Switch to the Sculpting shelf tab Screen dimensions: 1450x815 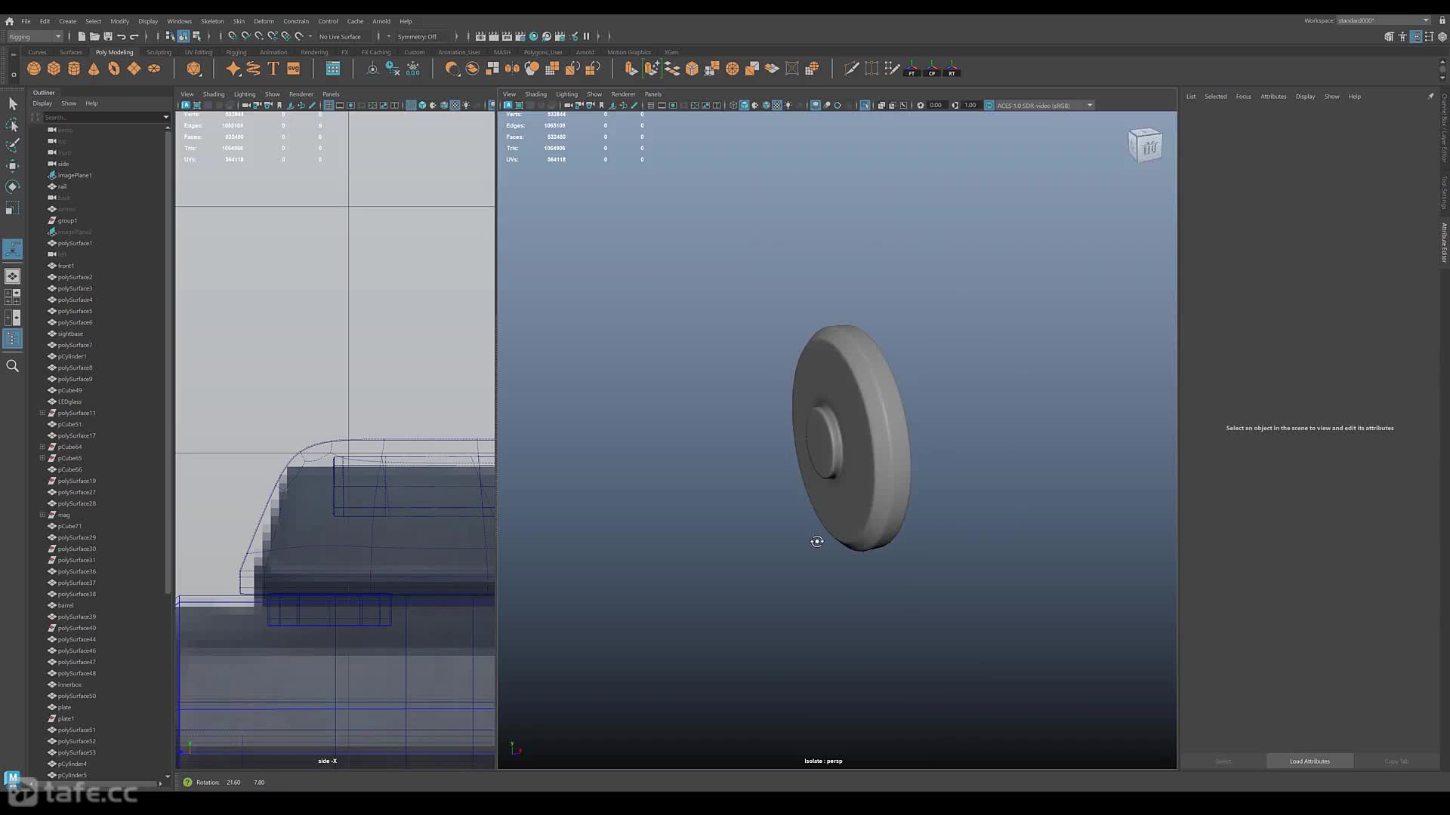pos(159,52)
